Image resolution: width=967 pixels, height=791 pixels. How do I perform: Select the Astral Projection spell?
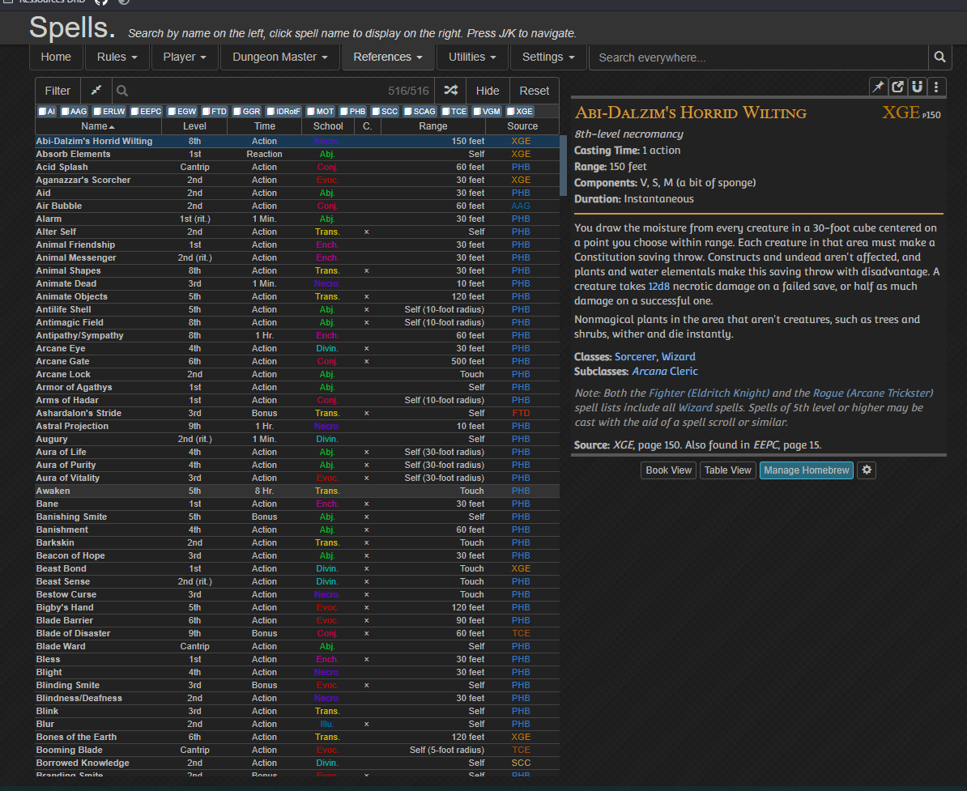coord(297,426)
